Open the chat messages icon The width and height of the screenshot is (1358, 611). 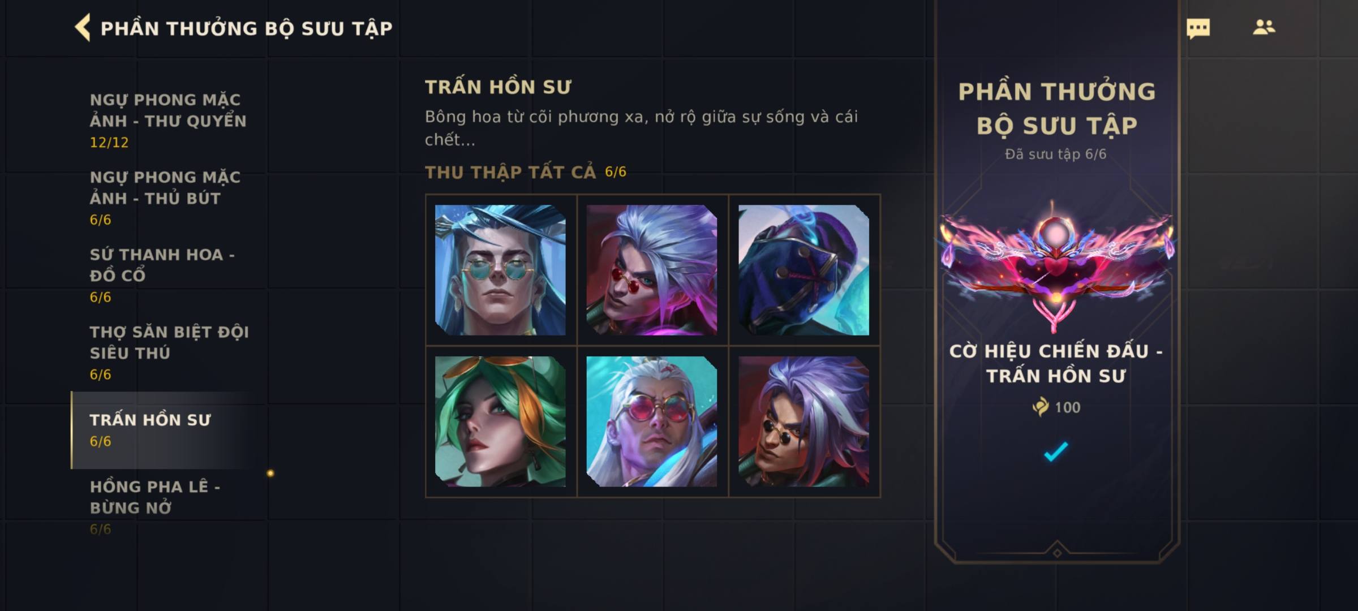click(1198, 28)
